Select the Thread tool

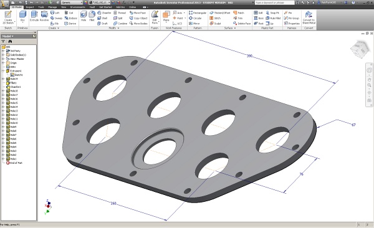coord(120,12)
